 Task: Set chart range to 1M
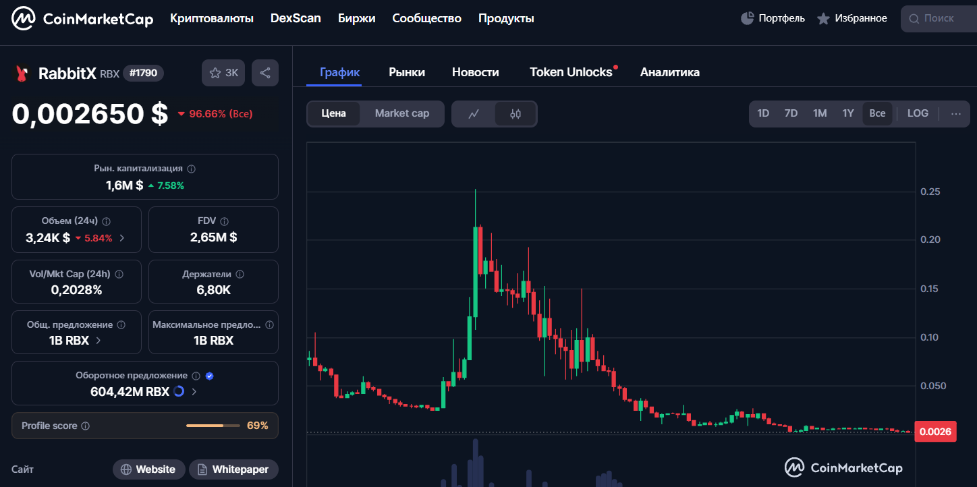820,113
